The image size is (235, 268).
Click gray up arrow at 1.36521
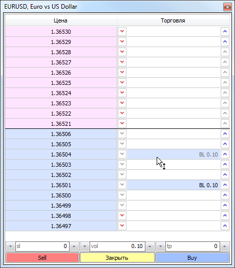(x=225, y=123)
